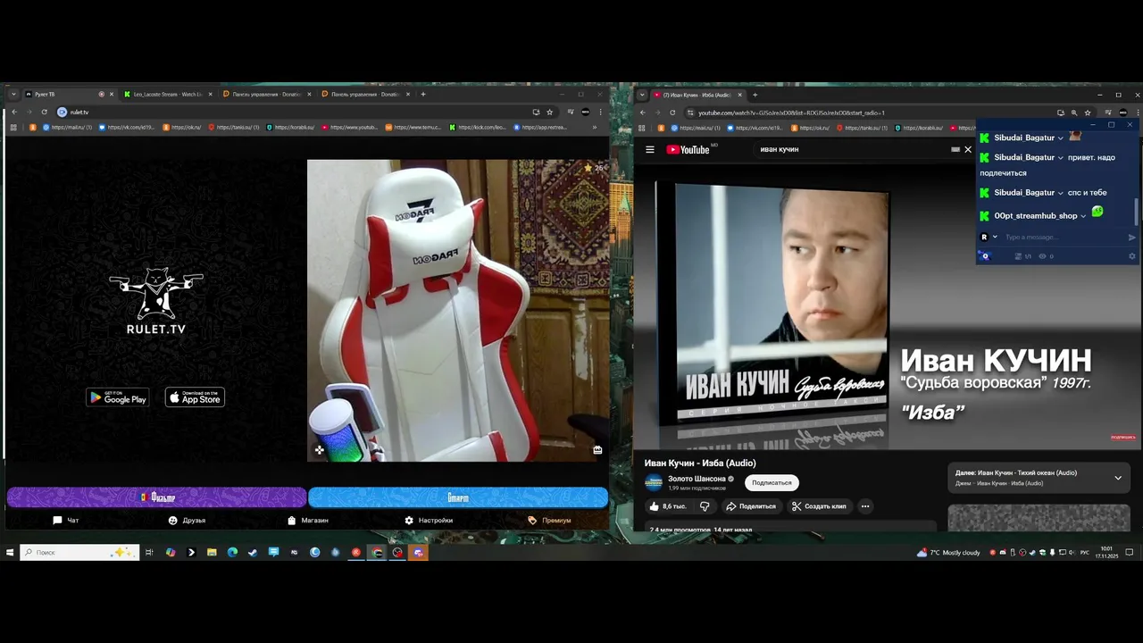Open kick.com bookmark in left browser

click(x=478, y=127)
